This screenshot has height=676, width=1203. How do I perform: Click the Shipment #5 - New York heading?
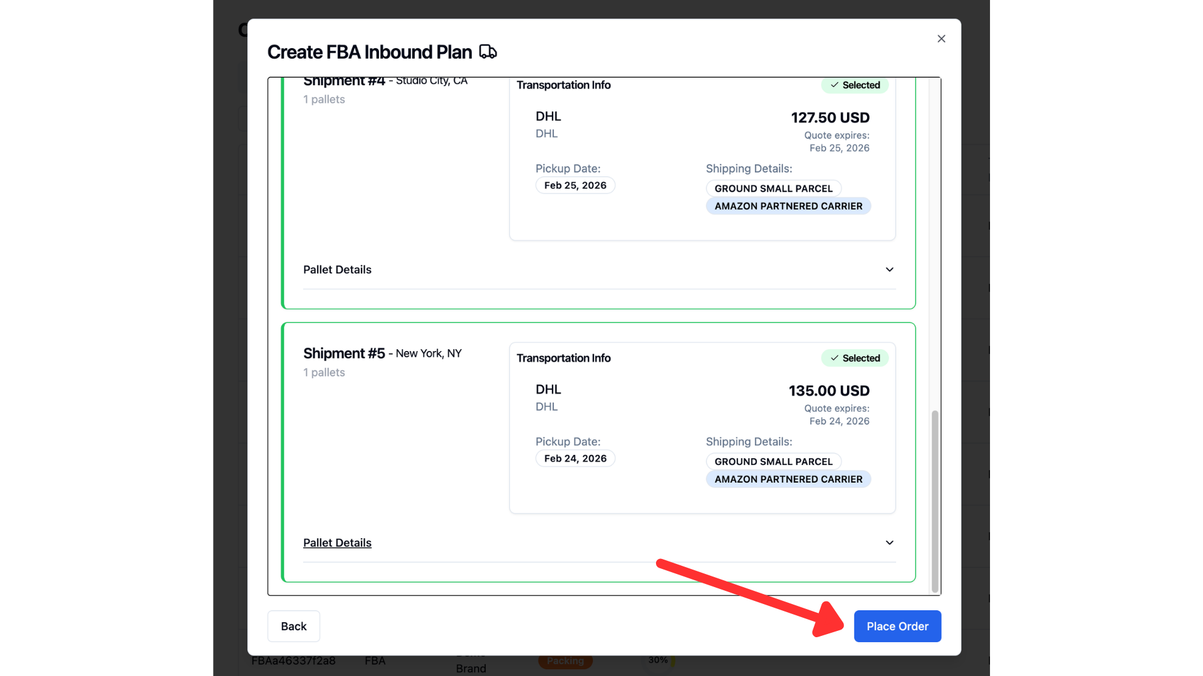382,353
